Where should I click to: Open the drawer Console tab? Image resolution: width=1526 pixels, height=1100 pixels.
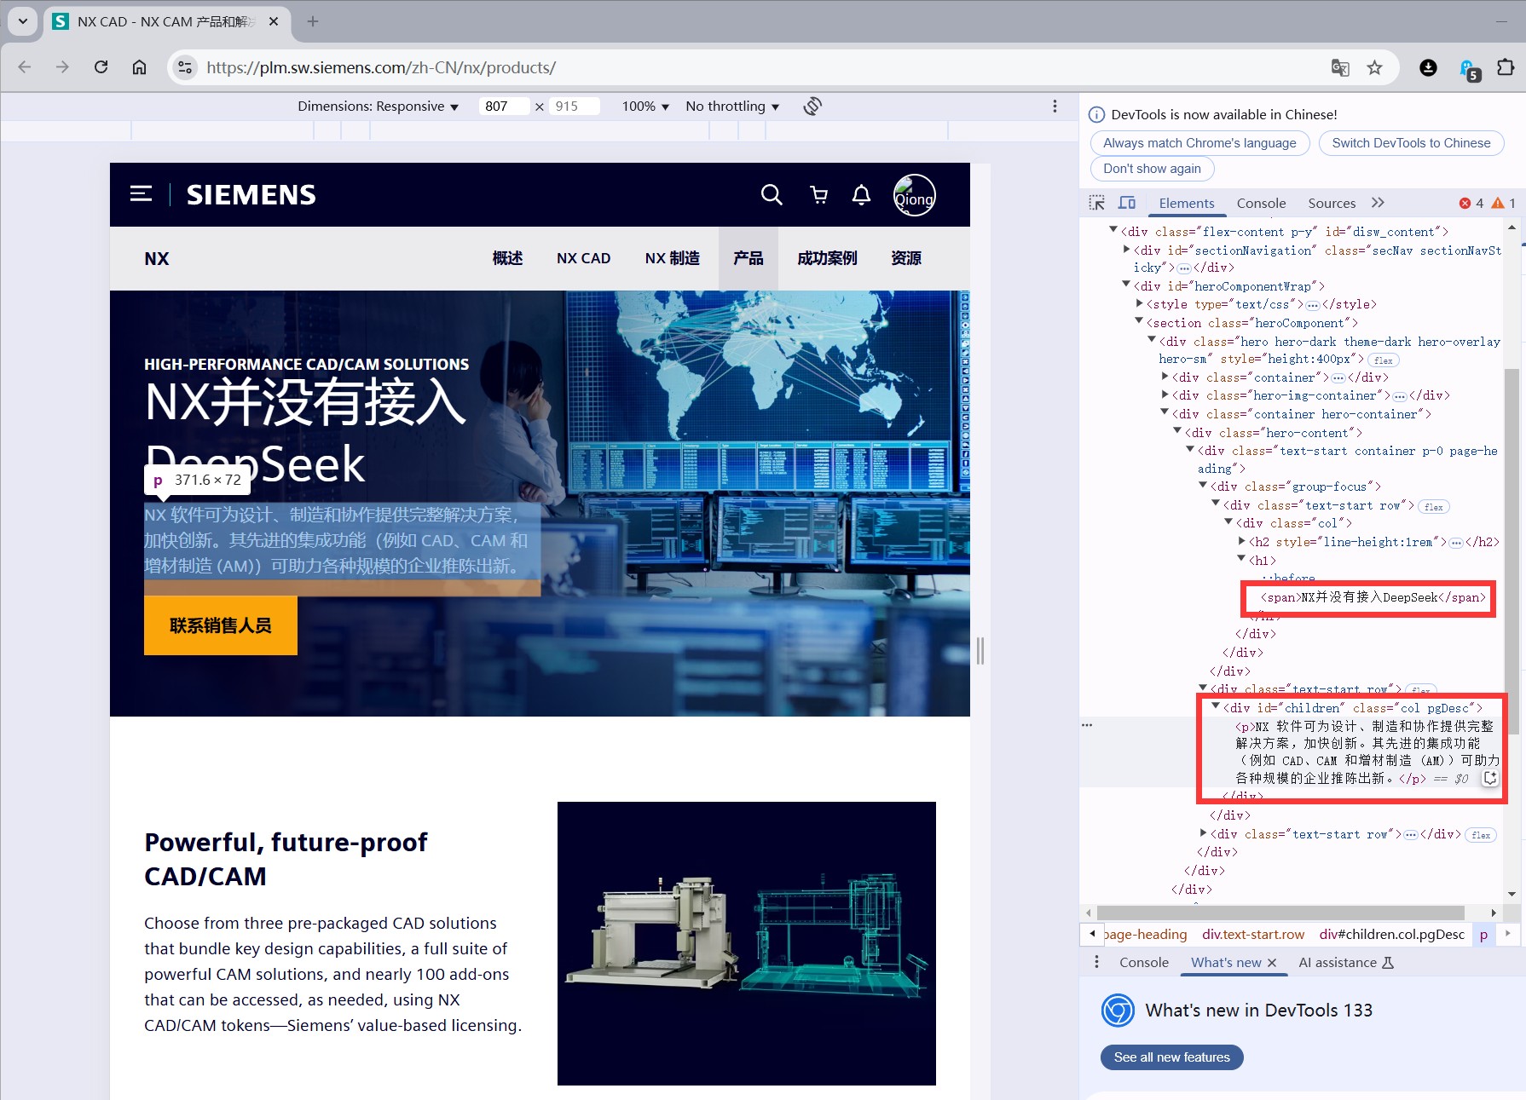coord(1143,962)
